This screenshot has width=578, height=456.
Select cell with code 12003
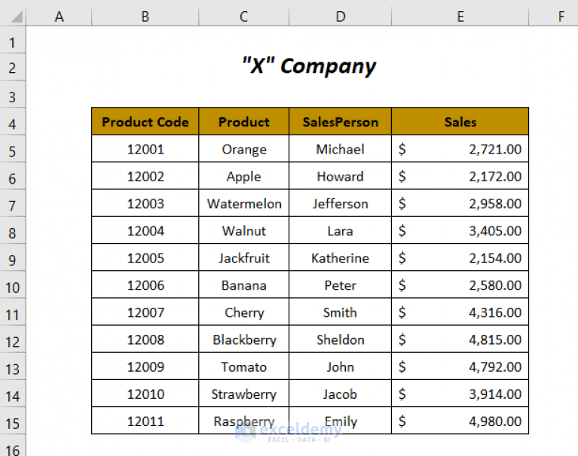pyautogui.click(x=145, y=203)
